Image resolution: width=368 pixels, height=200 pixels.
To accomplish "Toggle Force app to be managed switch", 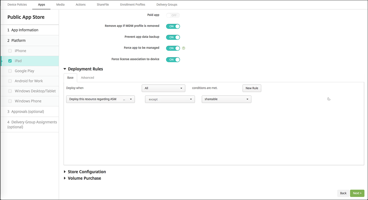I will pyautogui.click(x=173, y=48).
